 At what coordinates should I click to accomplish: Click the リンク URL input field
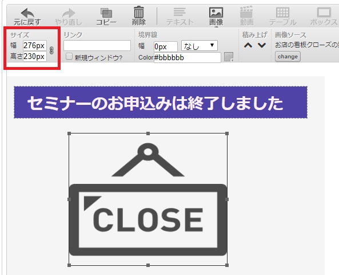coord(97,45)
